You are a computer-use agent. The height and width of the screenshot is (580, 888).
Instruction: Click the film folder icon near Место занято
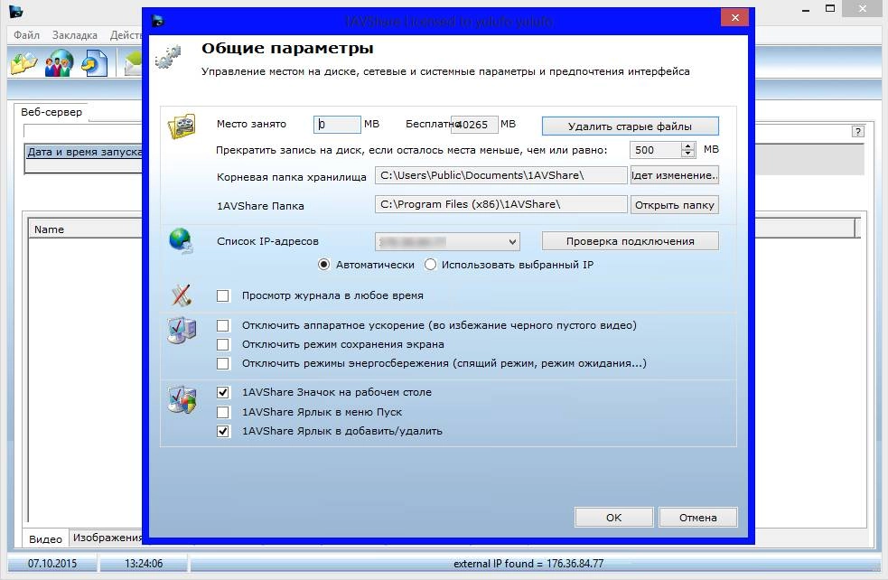click(182, 126)
